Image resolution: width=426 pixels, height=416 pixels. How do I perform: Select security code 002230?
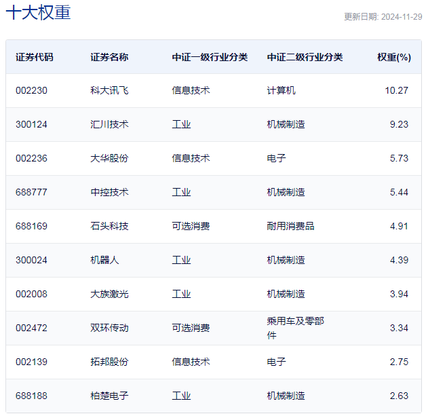[x=31, y=90]
